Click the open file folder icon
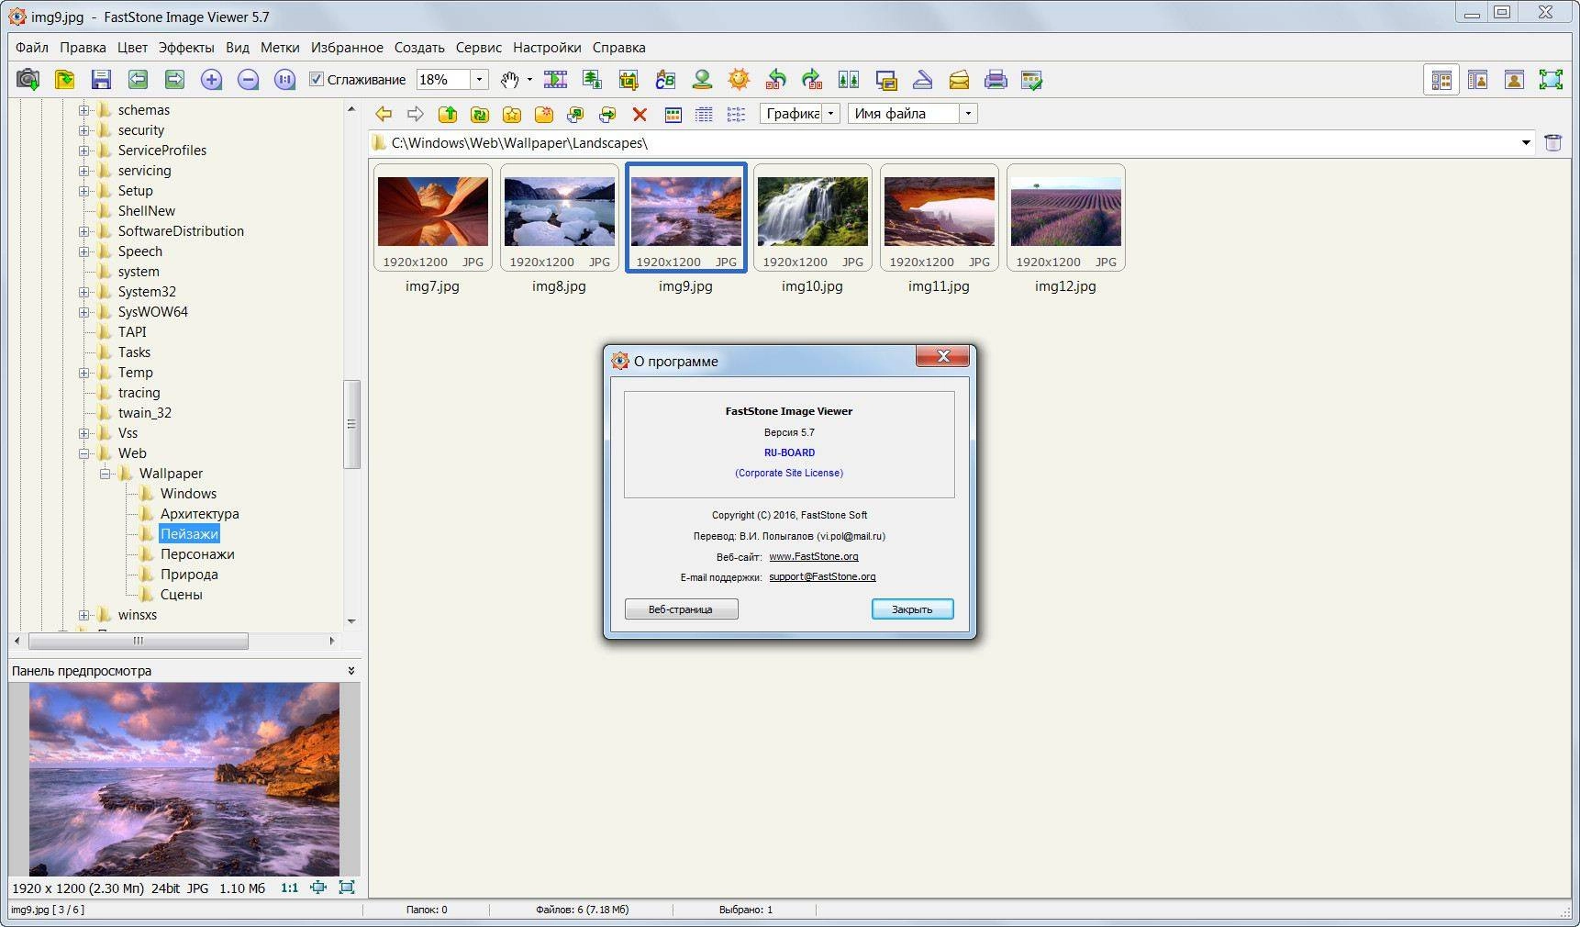 click(x=65, y=80)
